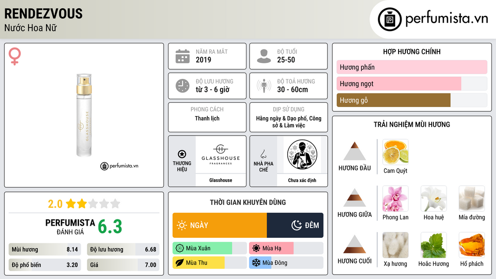Select the Phong Lan orchid note image
Screen dimensions: 496x279
coord(395,198)
